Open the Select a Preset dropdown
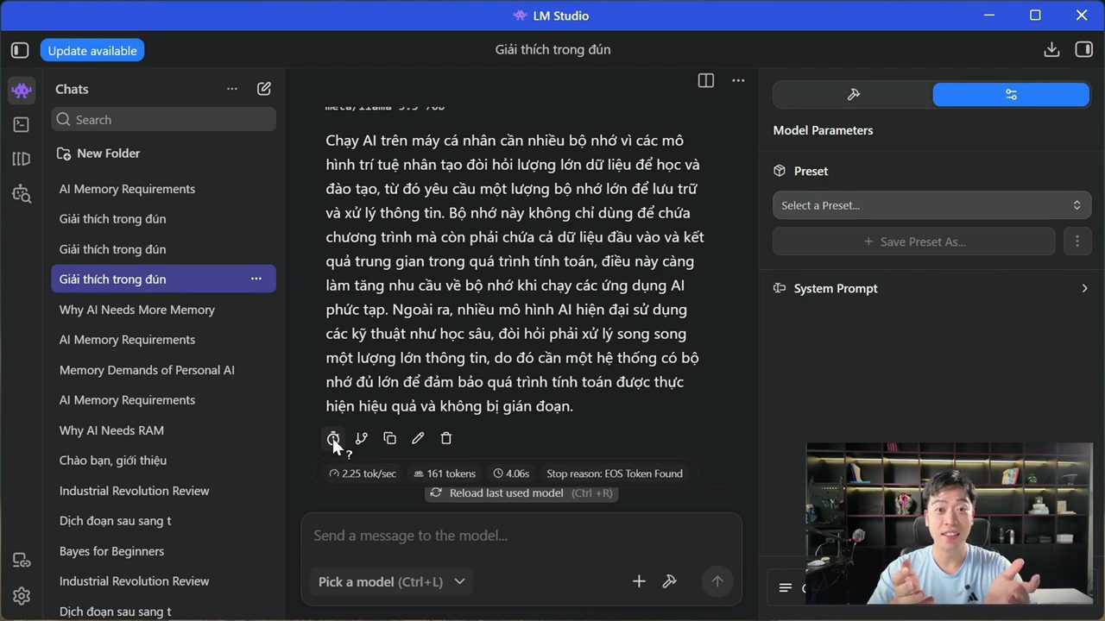Image resolution: width=1105 pixels, height=621 pixels. (931, 205)
